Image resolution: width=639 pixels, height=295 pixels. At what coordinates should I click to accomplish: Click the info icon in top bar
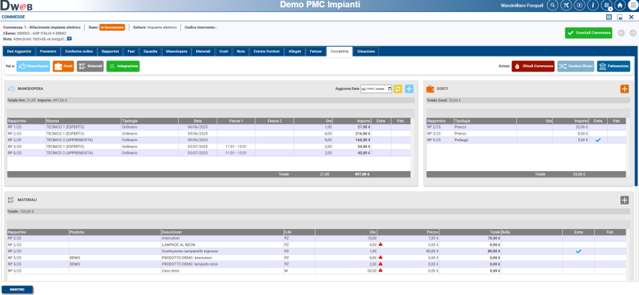coord(593,5)
